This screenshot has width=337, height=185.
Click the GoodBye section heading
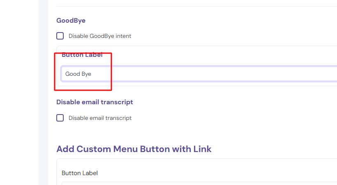[71, 20]
